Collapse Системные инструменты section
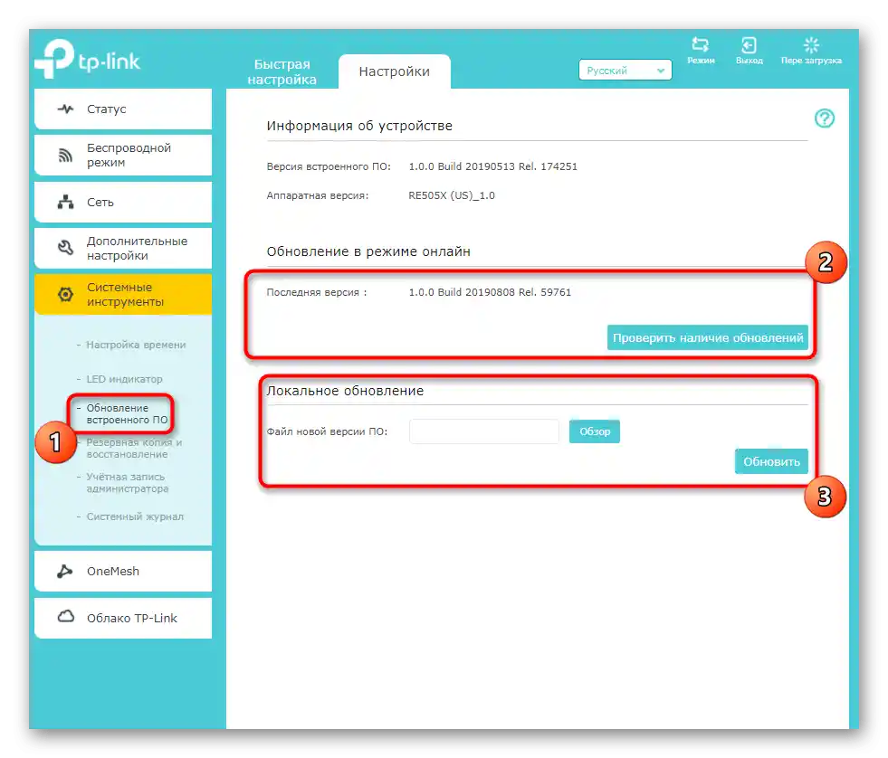The height and width of the screenshot is (758, 888). click(x=123, y=294)
